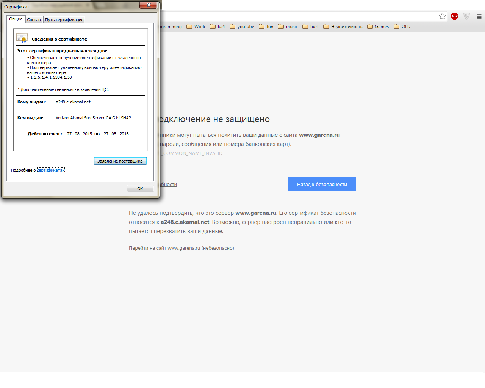Open the hurt bookmarks folder
The height and width of the screenshot is (388, 485).
(x=311, y=27)
